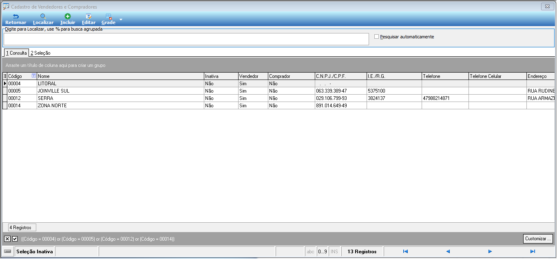The width and height of the screenshot is (557, 259).
Task: Click code cell 00004
Action: click(22, 84)
